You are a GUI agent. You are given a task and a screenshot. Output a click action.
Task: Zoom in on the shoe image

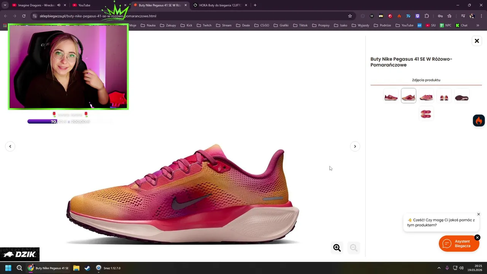click(337, 248)
